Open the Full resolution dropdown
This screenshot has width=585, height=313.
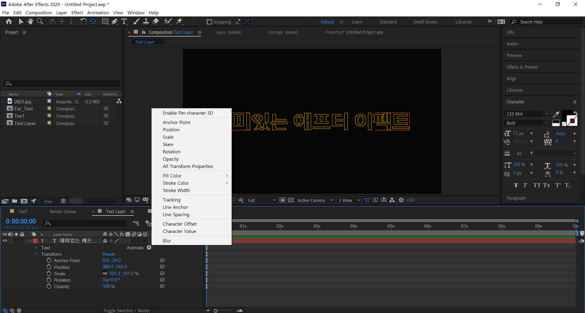point(261,200)
